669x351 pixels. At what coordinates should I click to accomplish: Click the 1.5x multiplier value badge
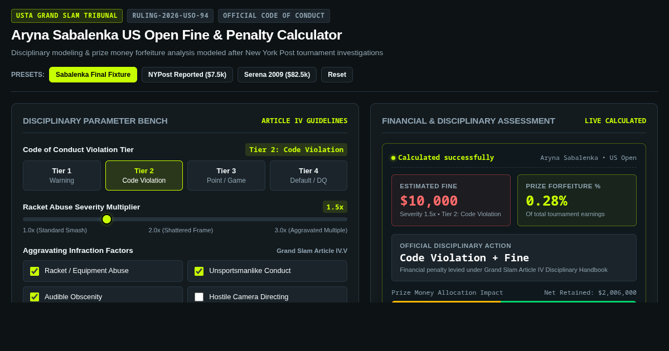coord(335,207)
